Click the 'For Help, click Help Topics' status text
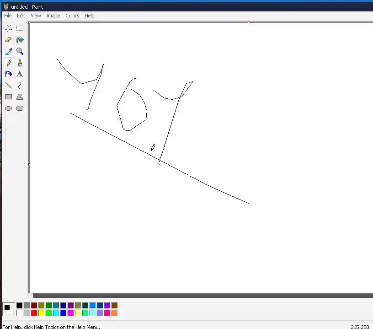The width and height of the screenshot is (373, 329). point(51,327)
